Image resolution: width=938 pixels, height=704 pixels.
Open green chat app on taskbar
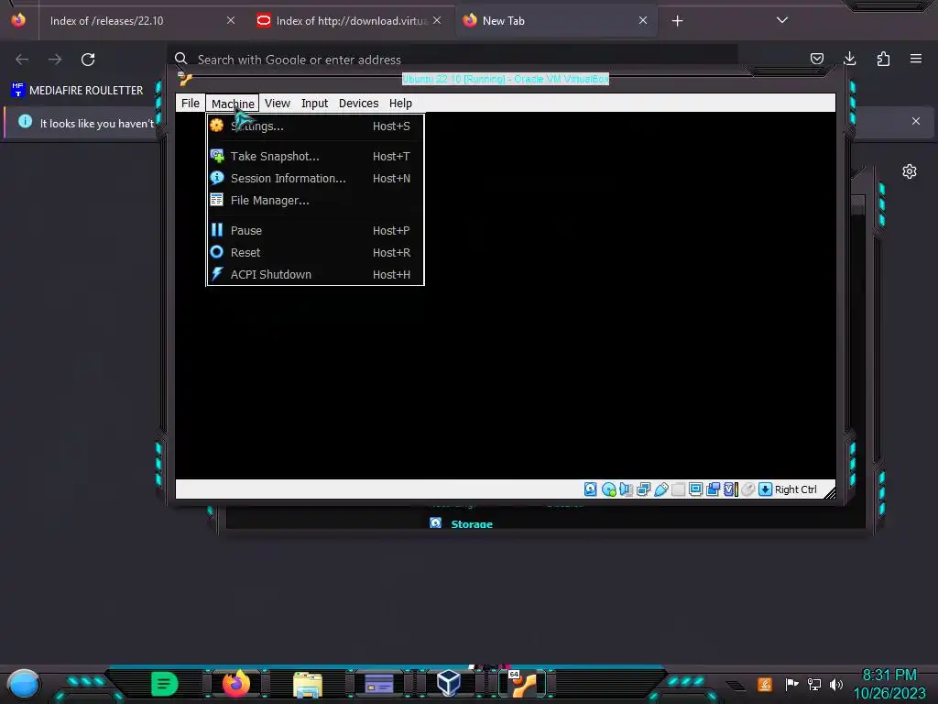click(165, 684)
